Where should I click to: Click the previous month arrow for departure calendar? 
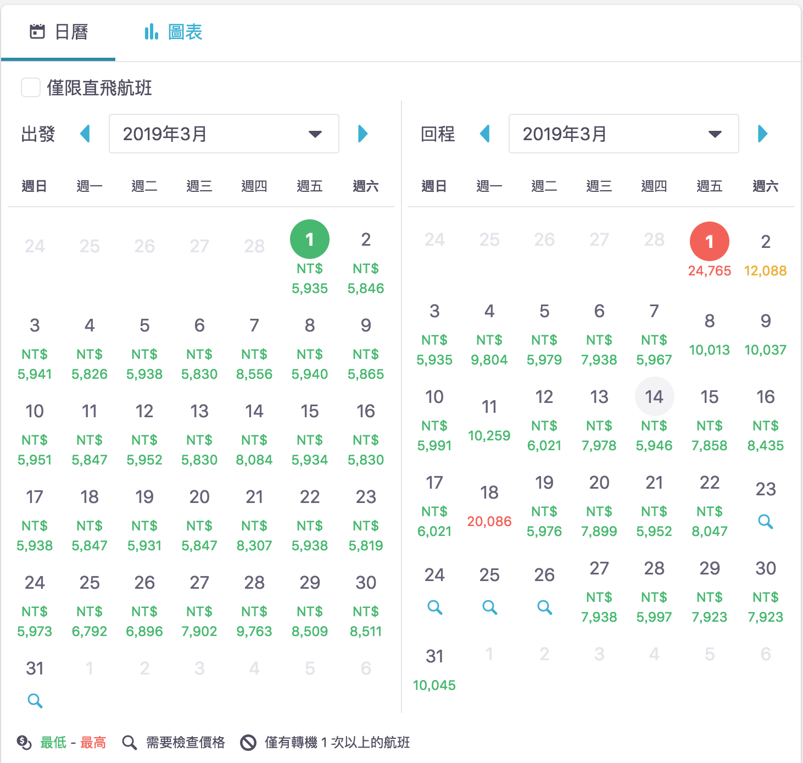(x=86, y=134)
